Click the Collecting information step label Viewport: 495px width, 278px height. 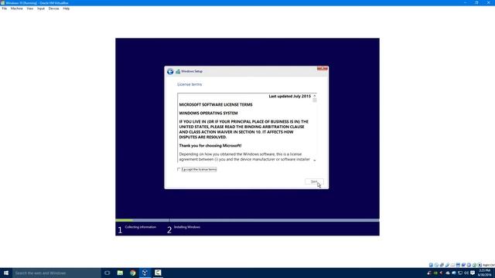tap(141, 227)
